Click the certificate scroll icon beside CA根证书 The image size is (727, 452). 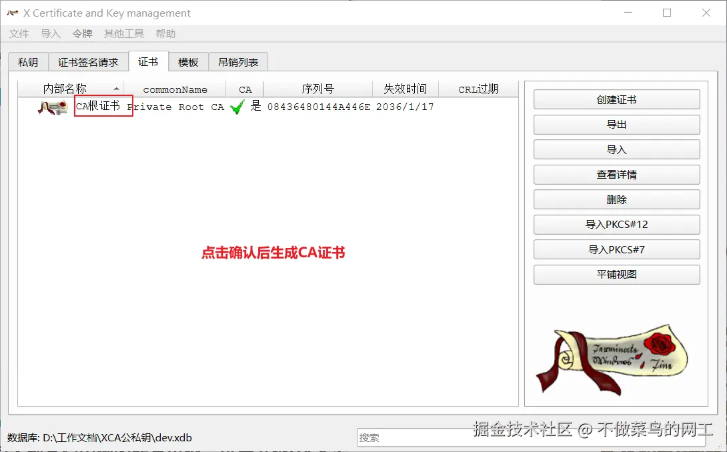click(52, 107)
